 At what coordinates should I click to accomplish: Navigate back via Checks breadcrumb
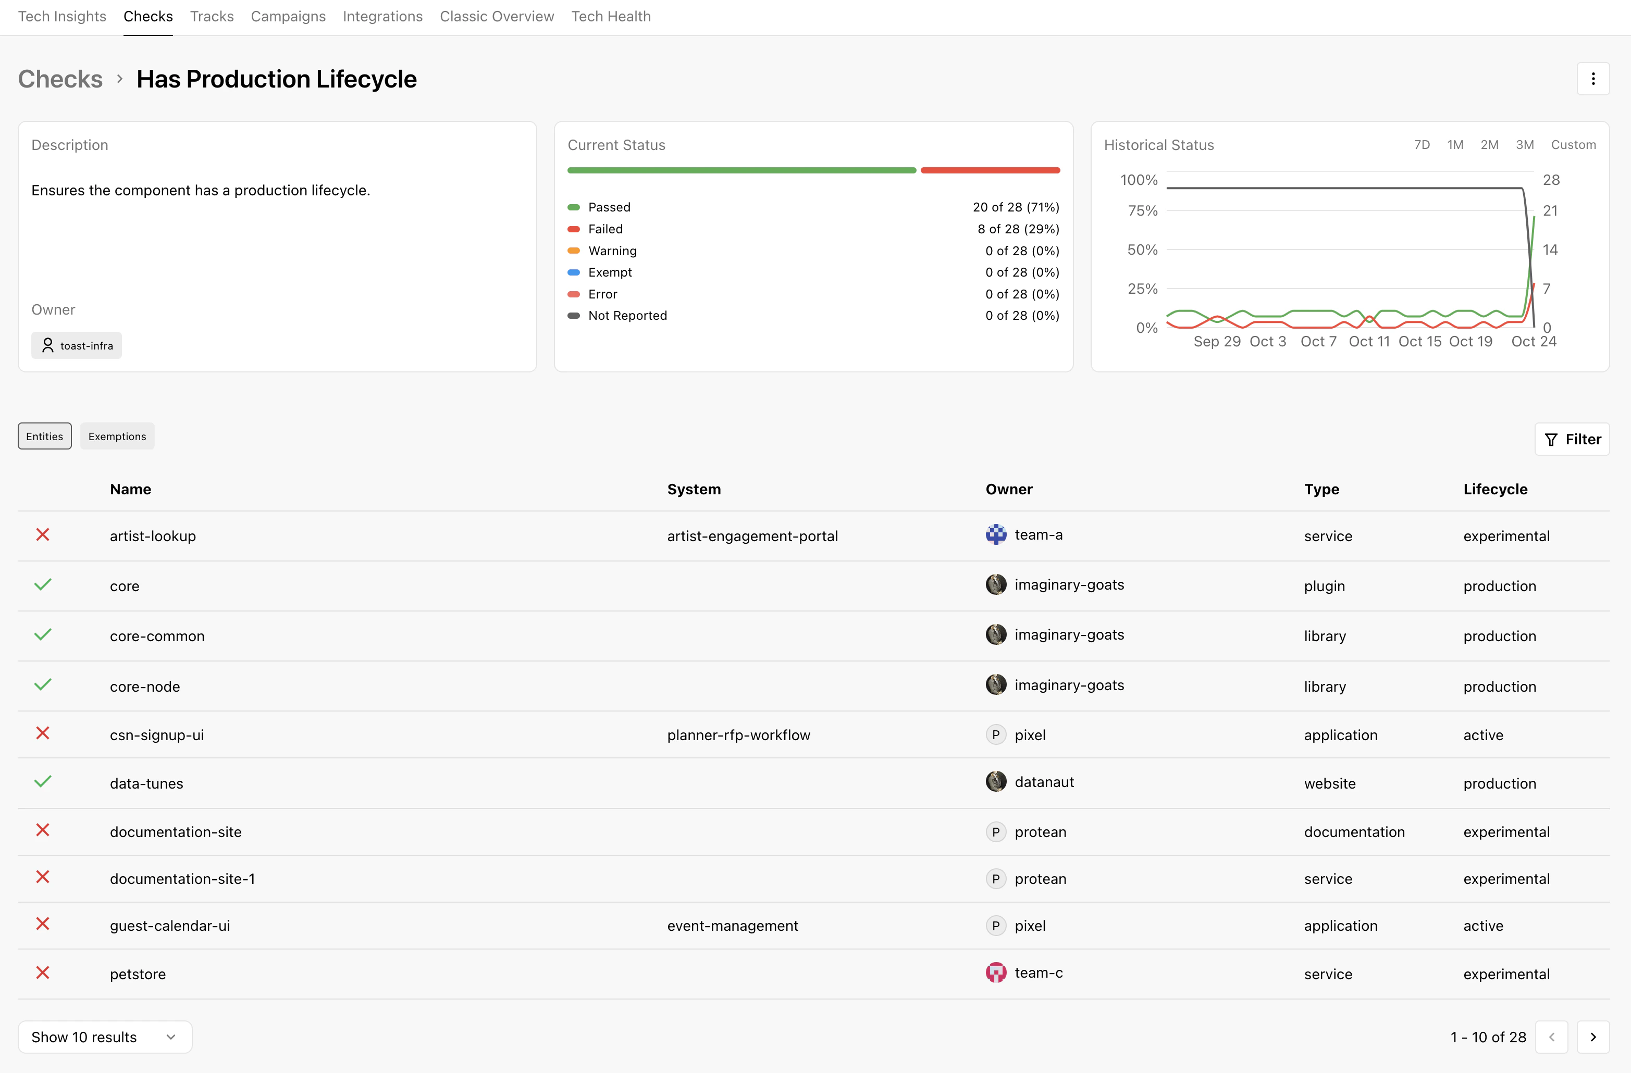[x=60, y=79]
